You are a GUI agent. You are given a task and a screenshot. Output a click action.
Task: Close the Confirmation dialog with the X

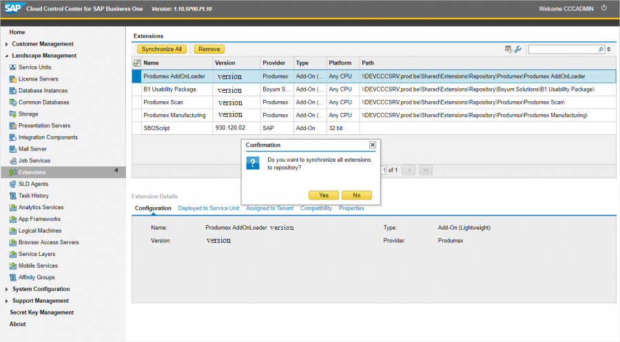(373, 145)
